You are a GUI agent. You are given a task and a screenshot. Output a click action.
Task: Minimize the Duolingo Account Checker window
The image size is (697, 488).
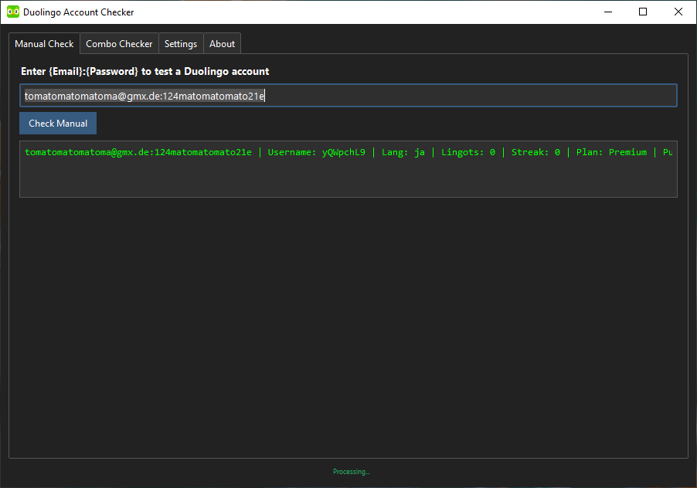pos(608,12)
